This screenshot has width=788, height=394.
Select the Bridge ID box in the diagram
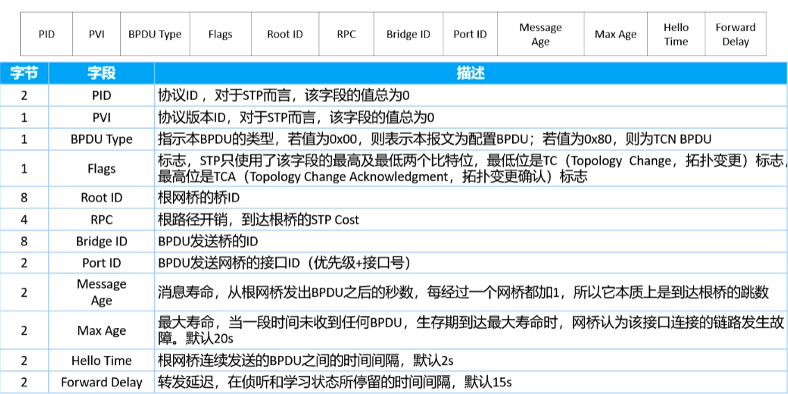click(408, 35)
